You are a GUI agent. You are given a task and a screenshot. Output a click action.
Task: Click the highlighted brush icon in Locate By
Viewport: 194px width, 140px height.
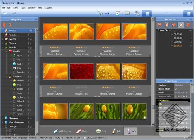tap(181, 25)
